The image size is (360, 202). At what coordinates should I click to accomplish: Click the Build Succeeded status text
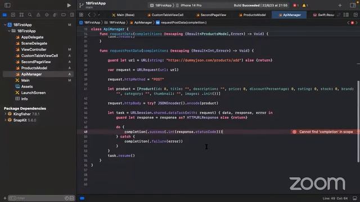coord(260,5)
